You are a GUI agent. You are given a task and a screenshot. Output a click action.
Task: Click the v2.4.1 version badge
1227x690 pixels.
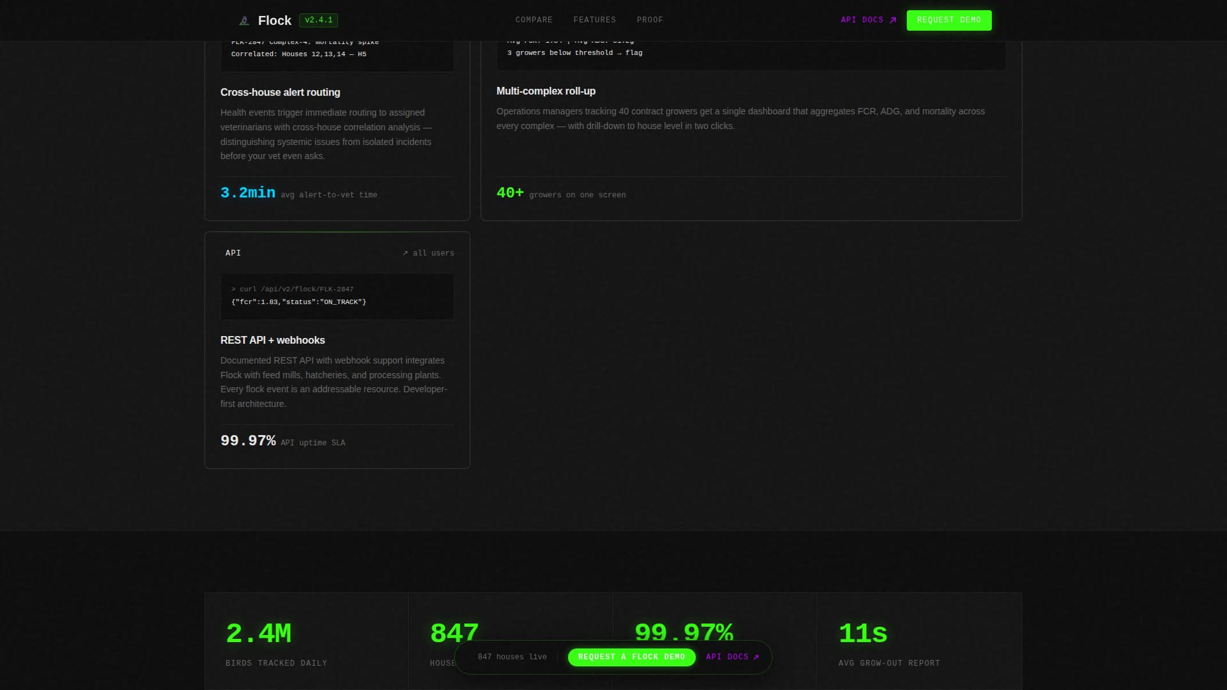[x=318, y=20]
